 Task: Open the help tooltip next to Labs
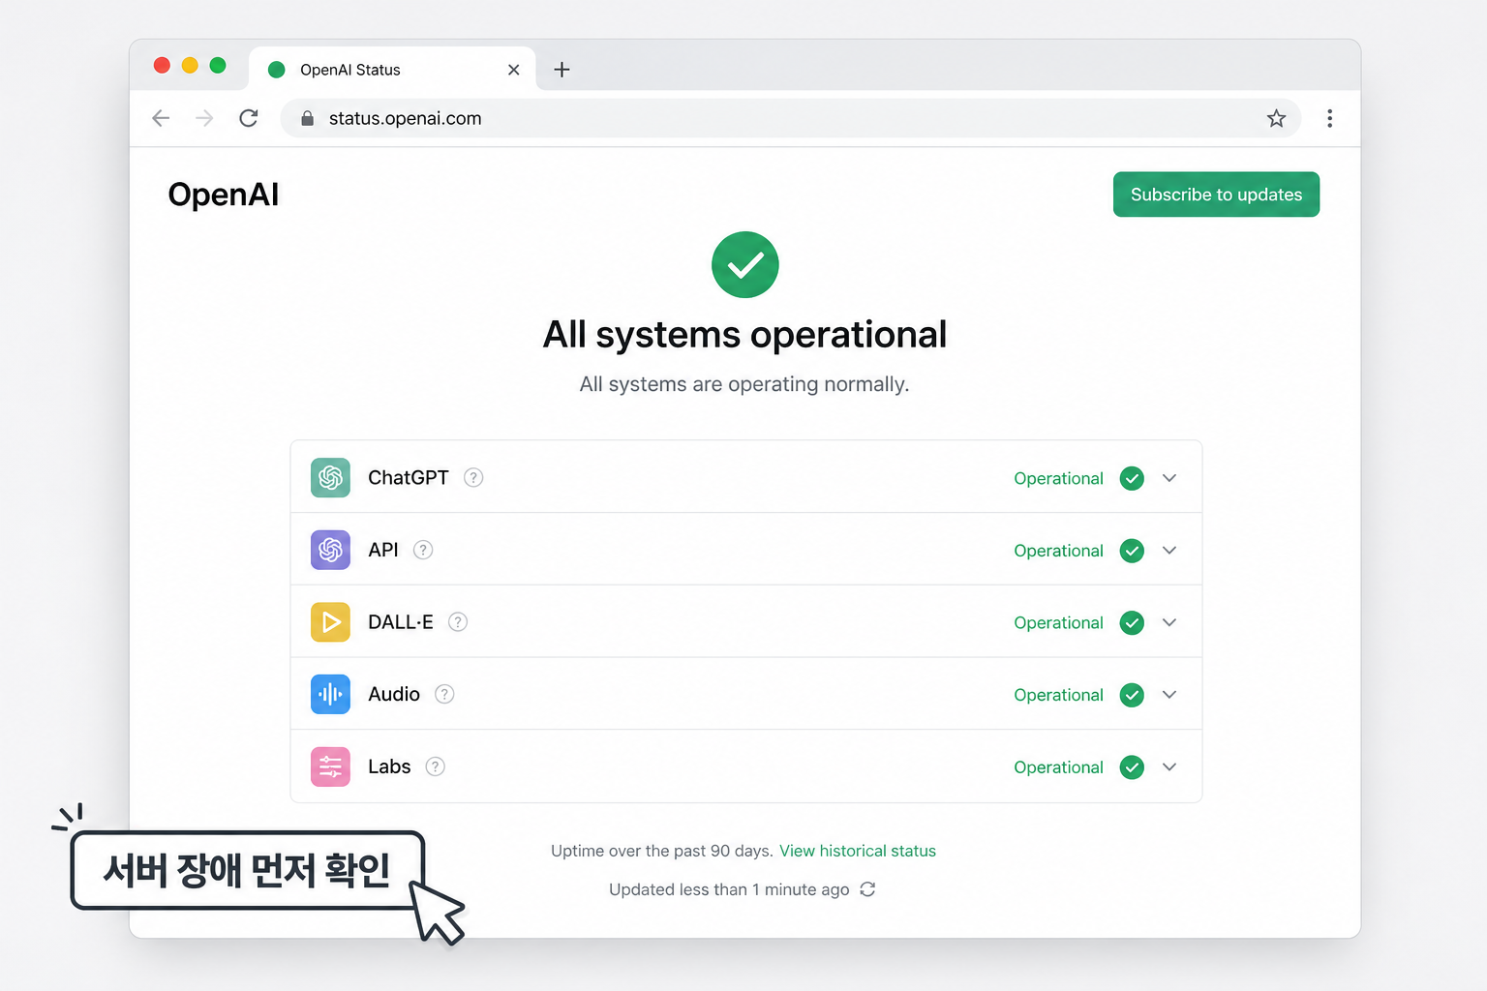click(x=436, y=766)
